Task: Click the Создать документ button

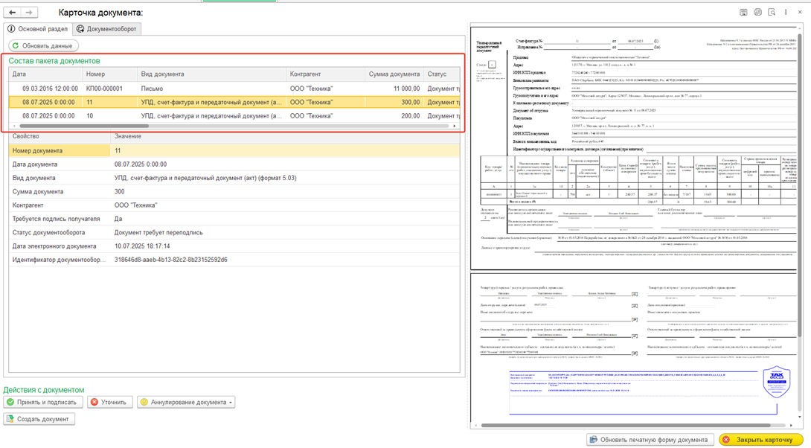Action: (x=39, y=419)
